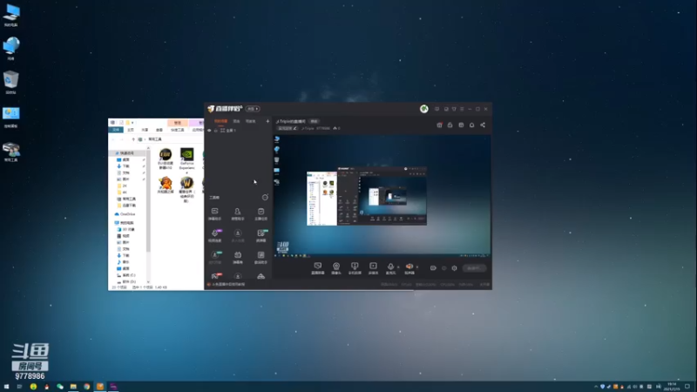Image resolution: width=697 pixels, height=392 pixels.
Task: Open the 文件 tab in File Explorer ribbon
Action: (116, 130)
